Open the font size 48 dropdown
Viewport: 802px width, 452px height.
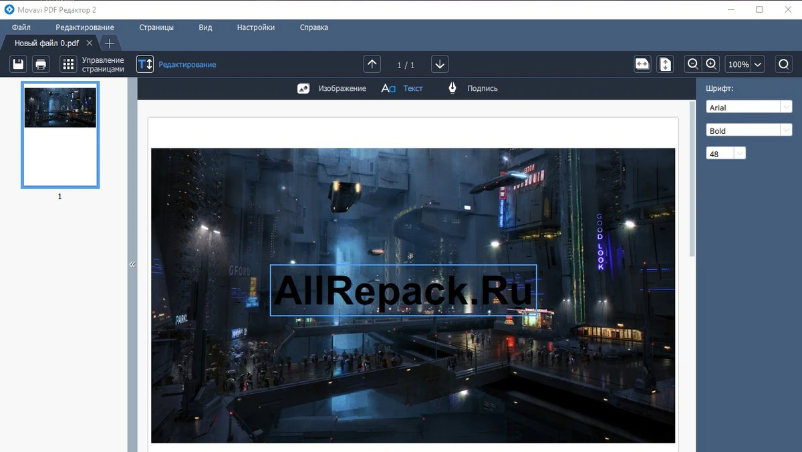click(x=726, y=153)
